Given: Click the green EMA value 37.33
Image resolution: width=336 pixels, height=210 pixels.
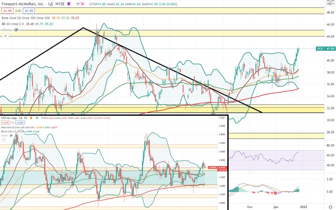Looking at the screenshot, I should coord(65,18).
